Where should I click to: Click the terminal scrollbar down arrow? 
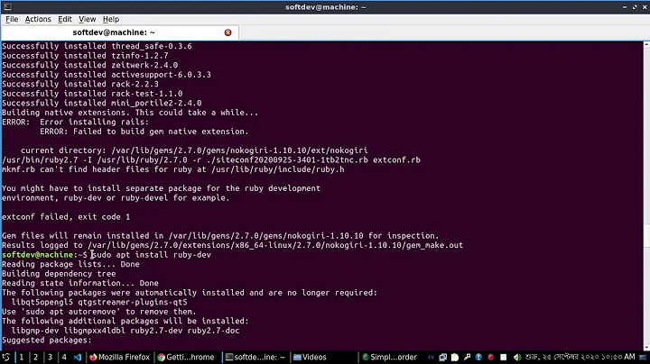(x=646, y=348)
